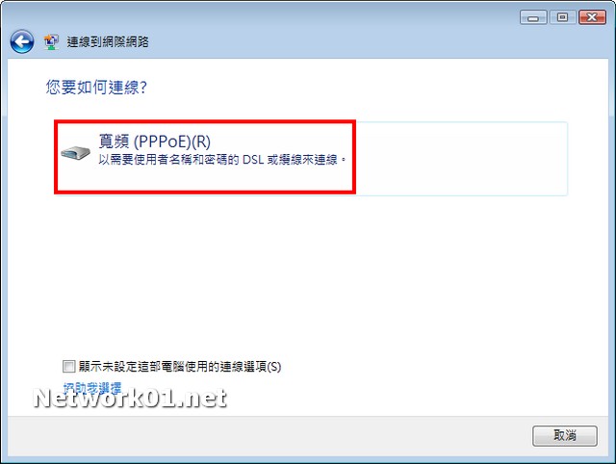This screenshot has width=616, height=464.
Task: Click the Network01.net watermark text
Action: click(130, 398)
